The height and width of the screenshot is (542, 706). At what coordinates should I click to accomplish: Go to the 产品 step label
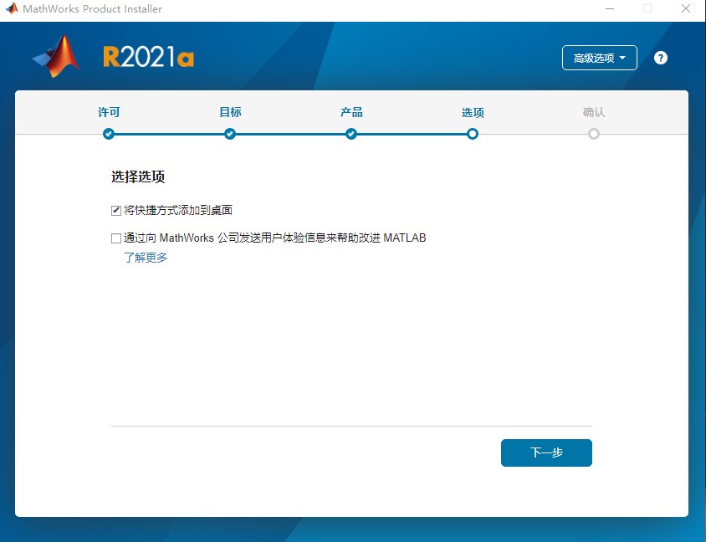pyautogui.click(x=351, y=112)
